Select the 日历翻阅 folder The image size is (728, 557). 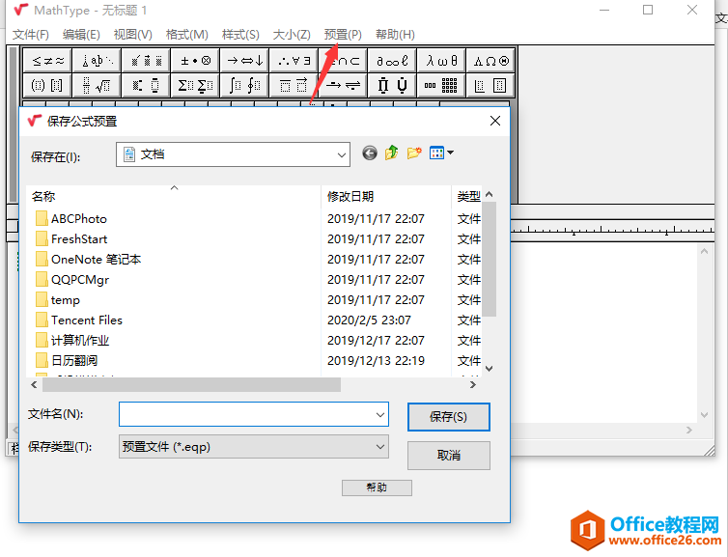click(x=67, y=361)
